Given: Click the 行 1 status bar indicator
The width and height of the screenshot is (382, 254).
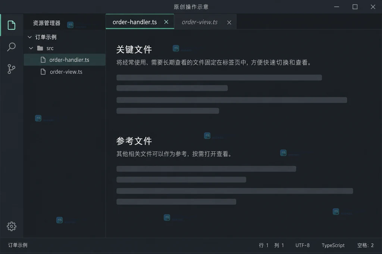Looking at the screenshot, I should tap(264, 245).
